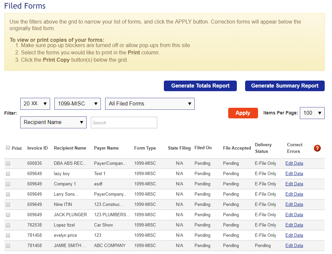The height and width of the screenshot is (254, 332).
Task: Click the Form Type column header
Action: point(145,148)
